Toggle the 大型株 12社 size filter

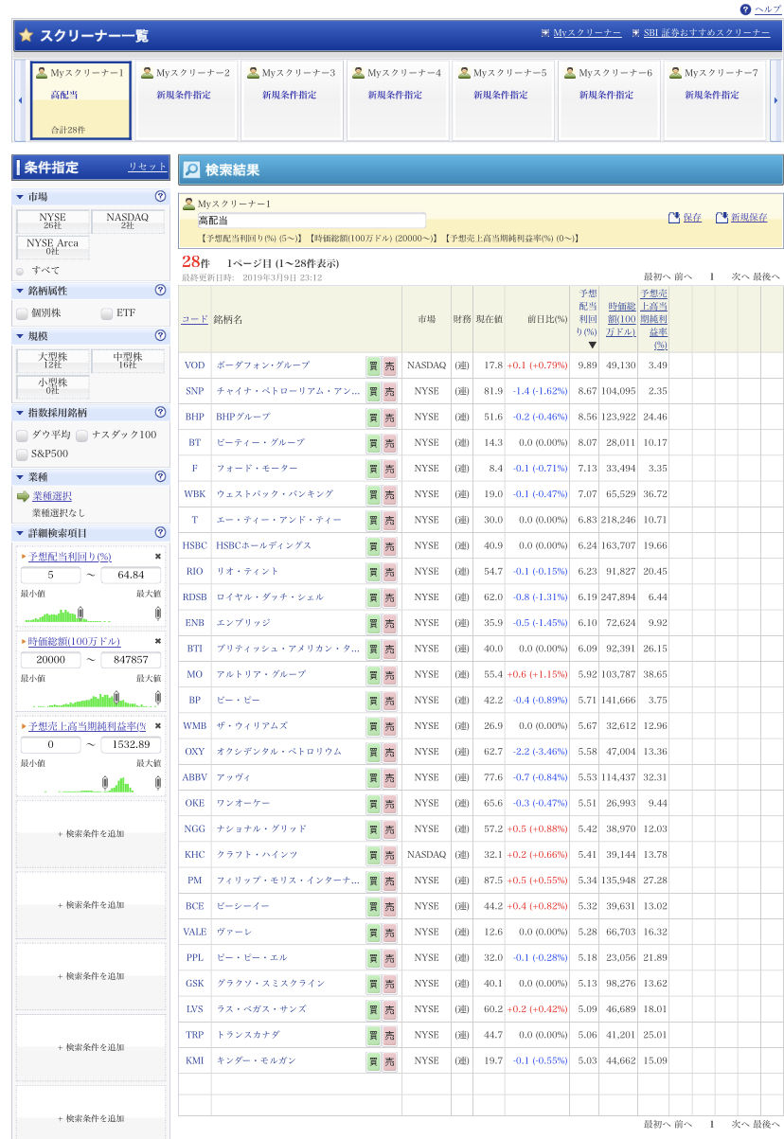(x=52, y=361)
